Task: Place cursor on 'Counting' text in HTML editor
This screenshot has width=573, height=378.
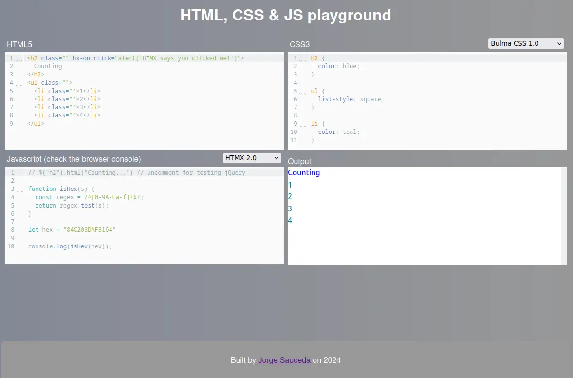Action: [48, 66]
